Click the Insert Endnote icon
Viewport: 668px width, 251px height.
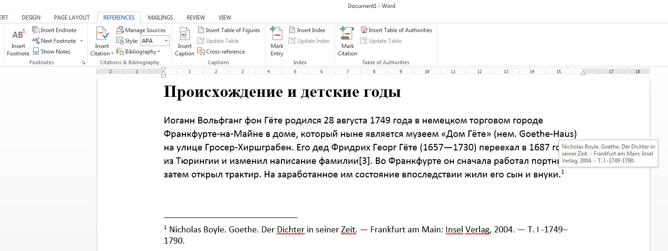point(36,30)
